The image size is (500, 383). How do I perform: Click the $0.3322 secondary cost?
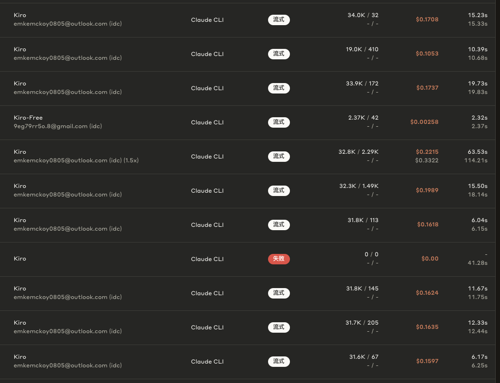427,160
